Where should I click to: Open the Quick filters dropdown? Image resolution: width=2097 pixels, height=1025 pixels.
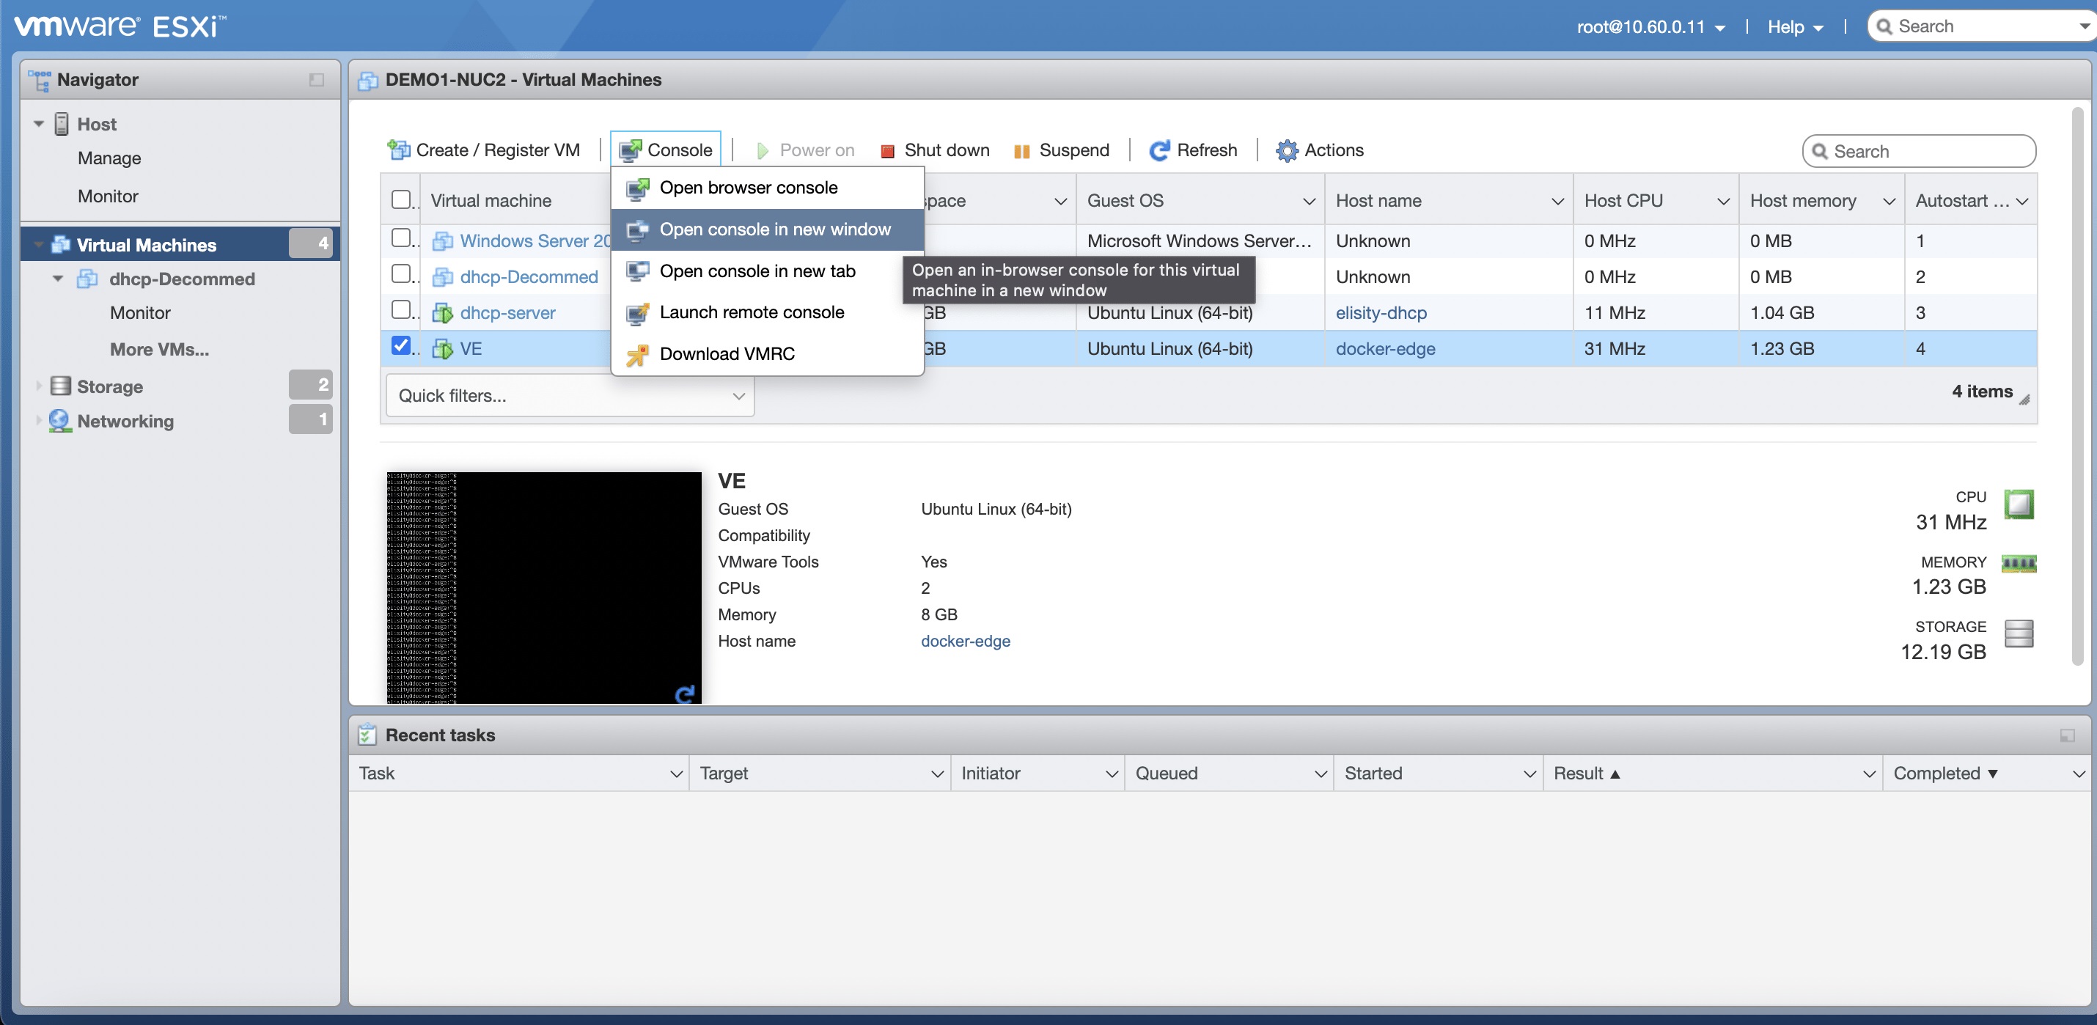tap(570, 396)
